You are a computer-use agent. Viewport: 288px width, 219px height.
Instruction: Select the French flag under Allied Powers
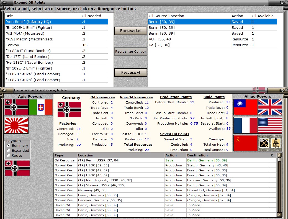246,125
